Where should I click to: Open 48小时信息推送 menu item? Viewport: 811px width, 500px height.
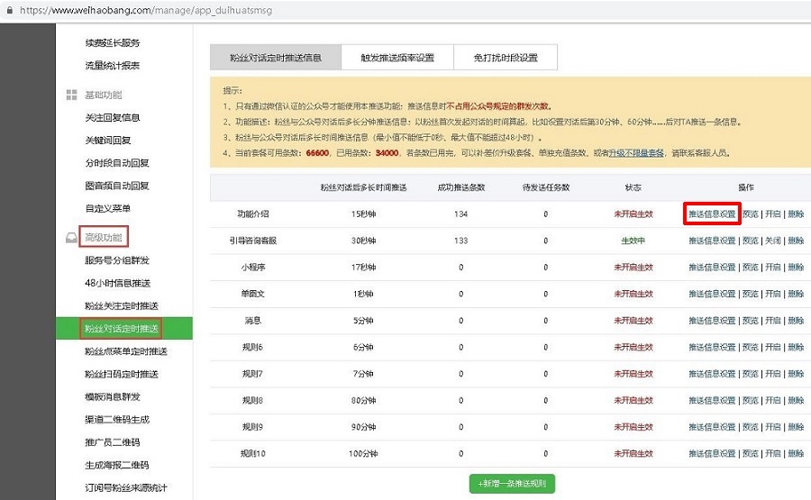click(117, 283)
